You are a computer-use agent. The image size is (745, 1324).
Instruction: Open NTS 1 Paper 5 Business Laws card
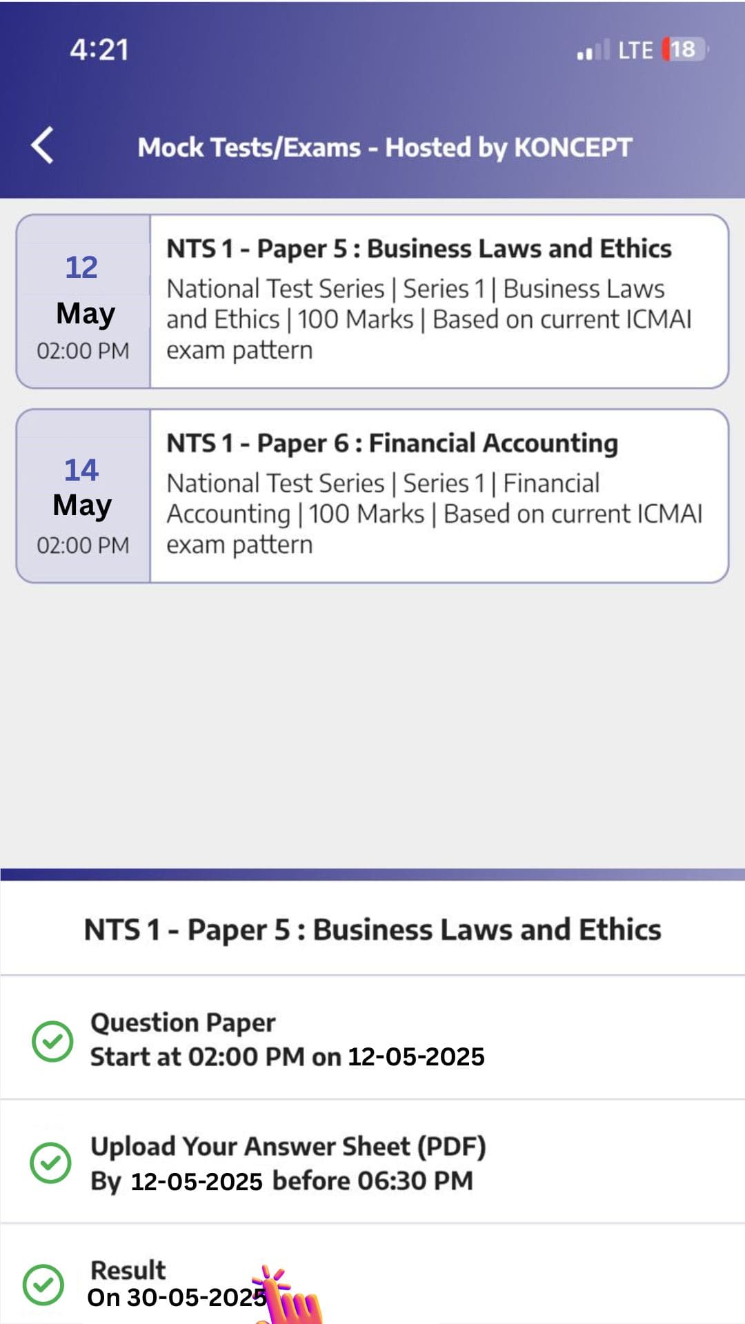(439, 301)
